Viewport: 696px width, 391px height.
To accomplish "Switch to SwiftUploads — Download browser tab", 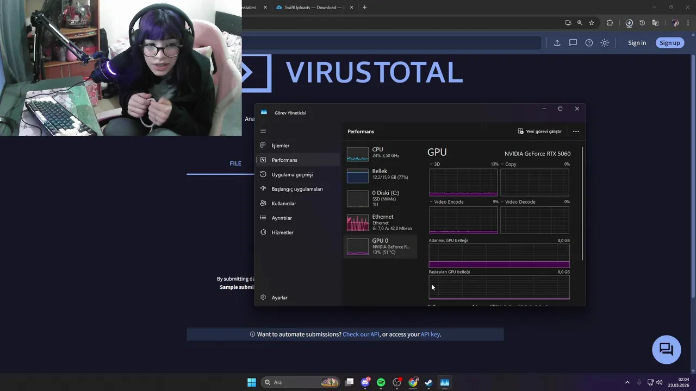I will tap(313, 8).
